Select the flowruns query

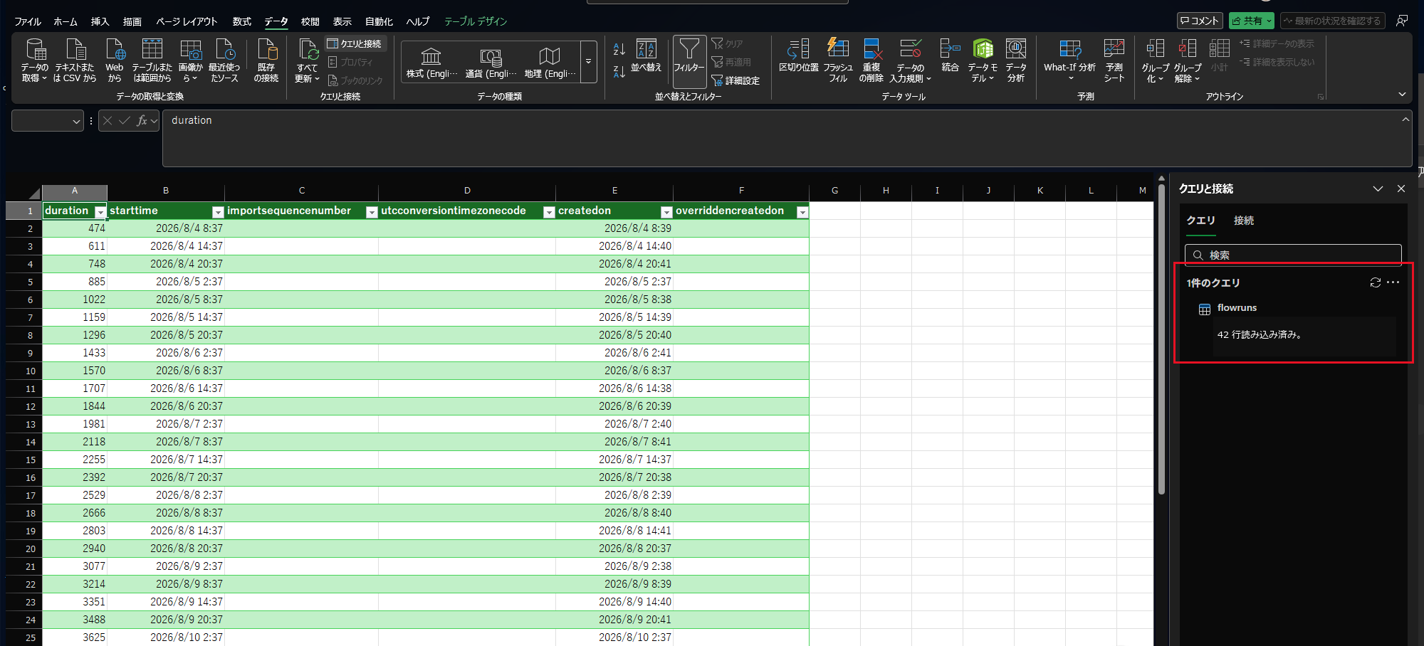pyautogui.click(x=1237, y=308)
